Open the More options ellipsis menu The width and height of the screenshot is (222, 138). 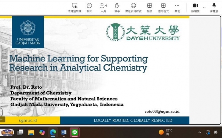(177, 7)
